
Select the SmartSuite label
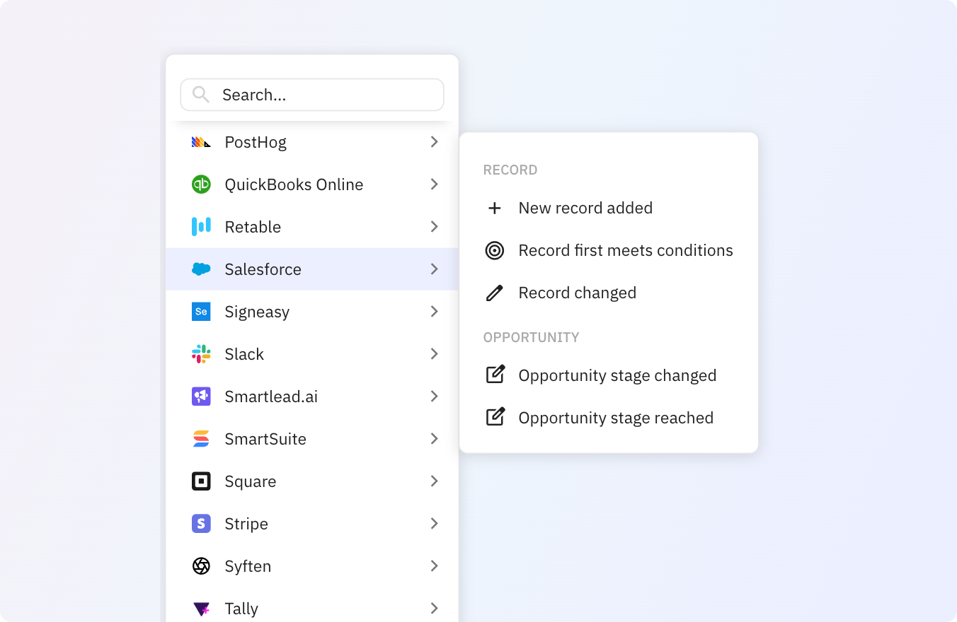265,439
